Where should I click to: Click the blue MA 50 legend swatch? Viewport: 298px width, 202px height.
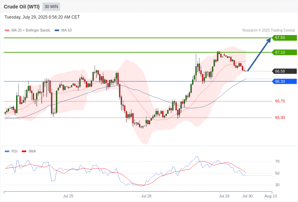click(57, 30)
